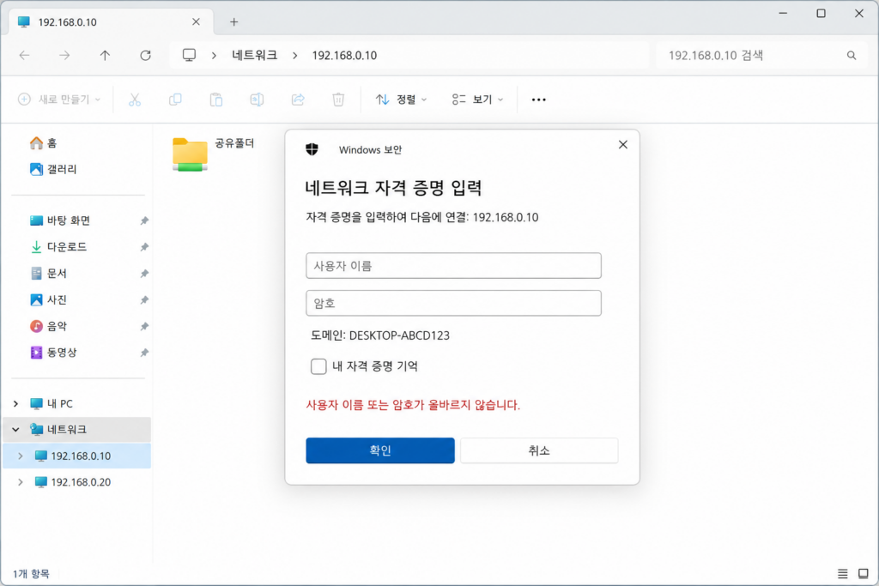The height and width of the screenshot is (586, 879).
Task: Click pin icon next to 동영상
Action: pyautogui.click(x=144, y=353)
